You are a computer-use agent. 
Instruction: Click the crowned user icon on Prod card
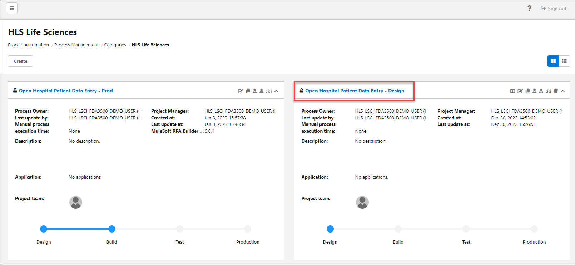pyautogui.click(x=254, y=91)
